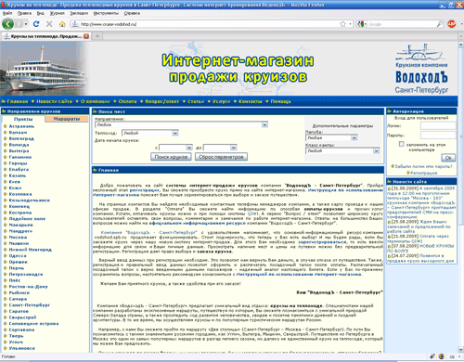Viewport: 464px width, 362px height.
Task: Open the Файл menu
Action: [x=7, y=13]
